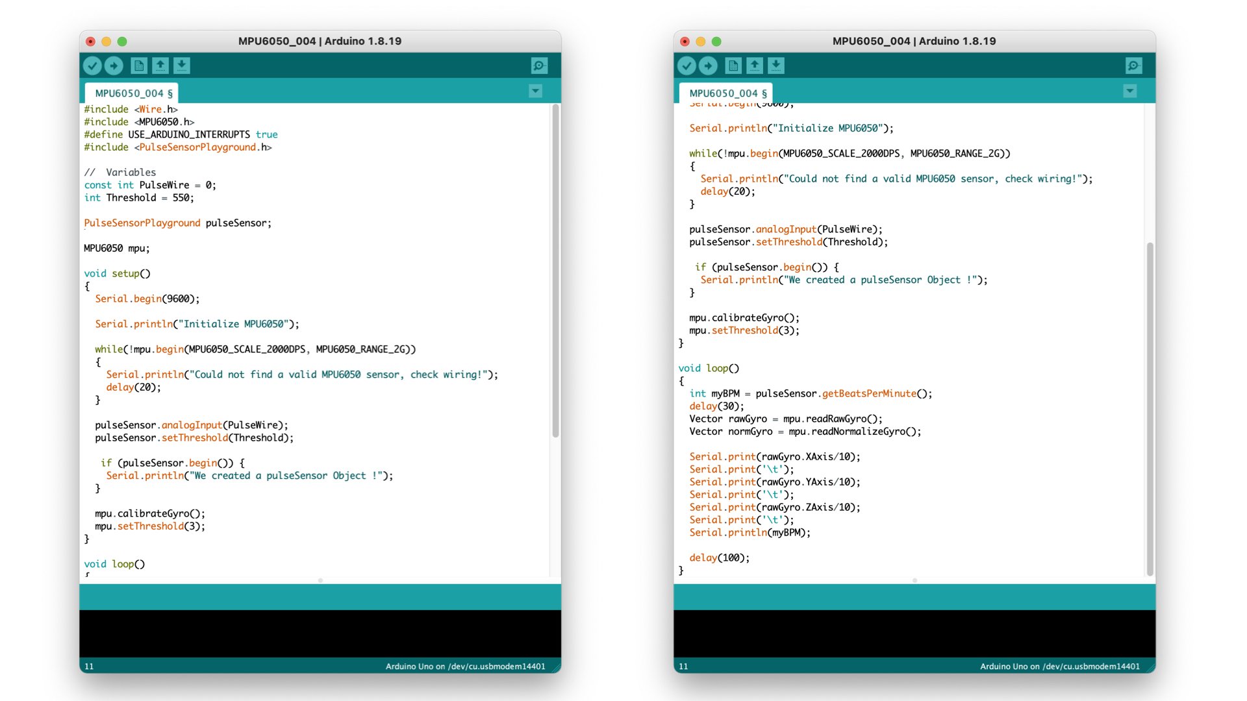Click 'void setup()' in left editor
Screen dimensions: 1247x701
(117, 273)
